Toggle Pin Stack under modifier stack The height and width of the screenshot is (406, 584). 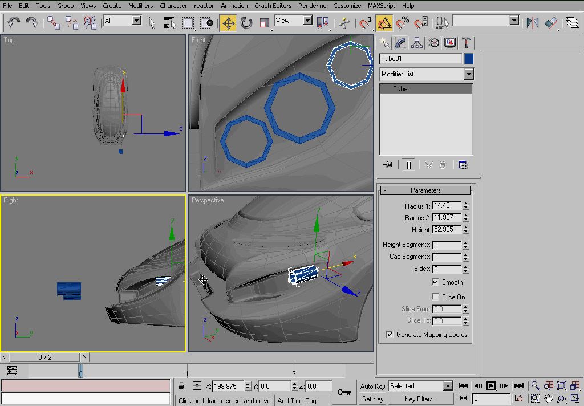click(388, 165)
